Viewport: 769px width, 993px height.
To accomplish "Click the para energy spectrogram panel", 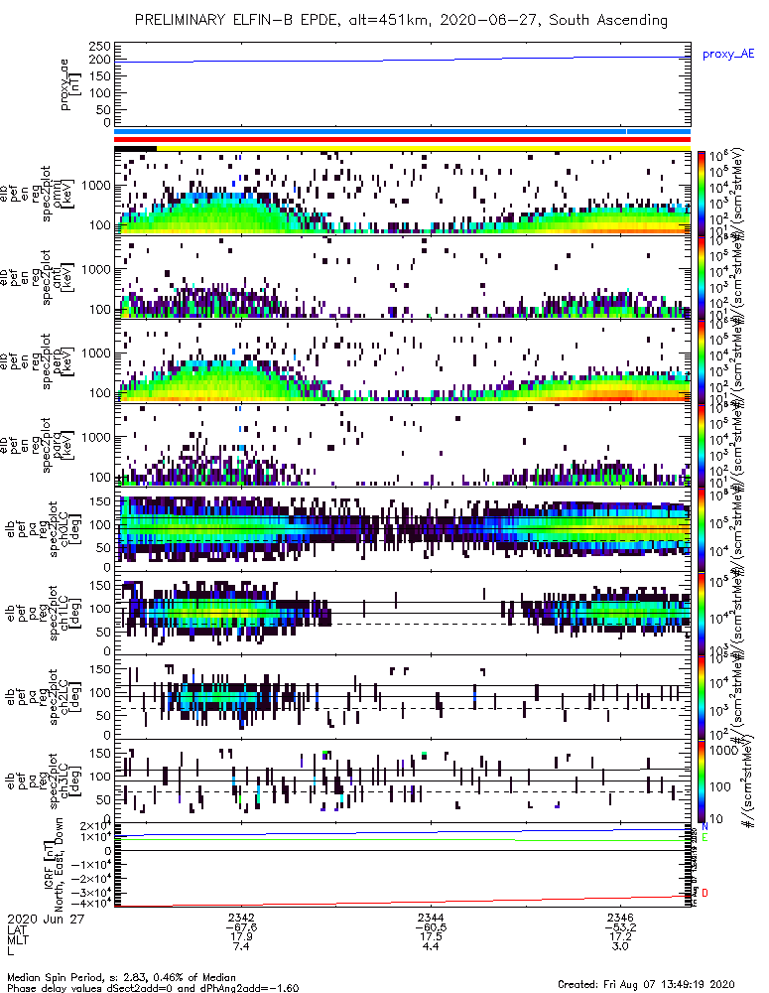I will pos(403,445).
